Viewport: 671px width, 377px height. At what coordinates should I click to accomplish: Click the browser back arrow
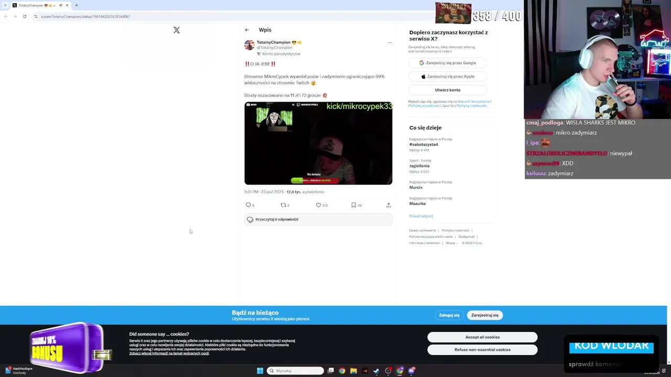tap(6, 16)
